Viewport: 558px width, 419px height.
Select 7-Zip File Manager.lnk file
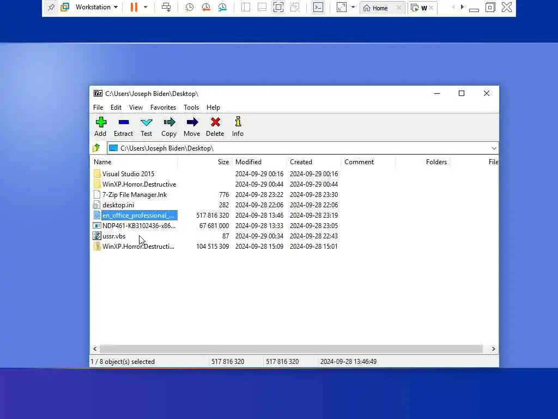coord(135,195)
